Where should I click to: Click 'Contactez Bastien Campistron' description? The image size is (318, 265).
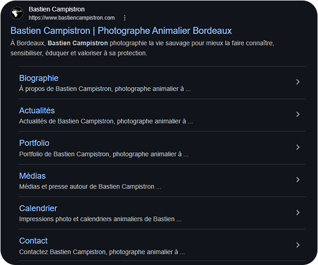click(102, 252)
